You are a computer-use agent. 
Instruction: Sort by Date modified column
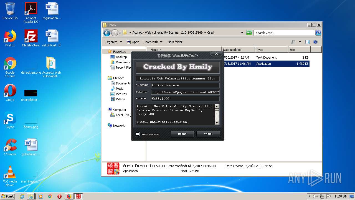[x=238, y=50]
